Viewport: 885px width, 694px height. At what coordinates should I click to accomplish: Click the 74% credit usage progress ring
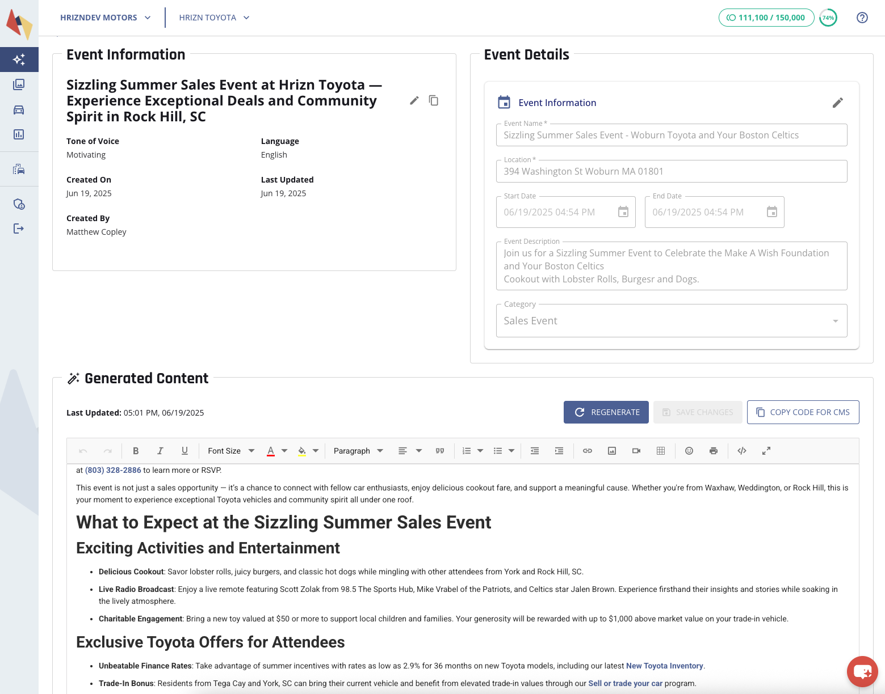(x=828, y=18)
